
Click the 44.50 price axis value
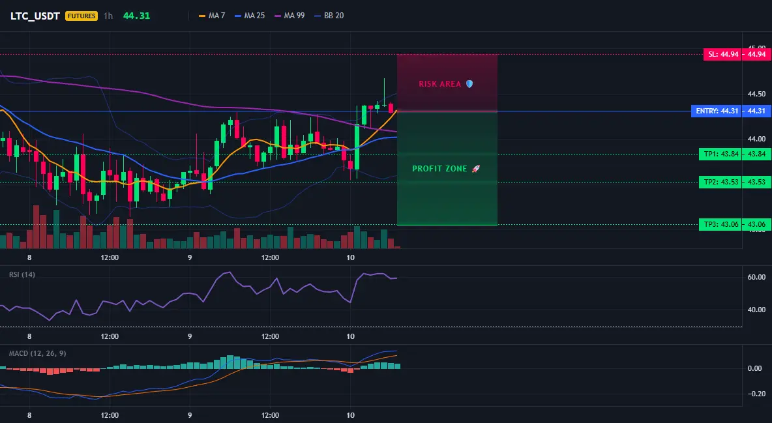coord(757,94)
